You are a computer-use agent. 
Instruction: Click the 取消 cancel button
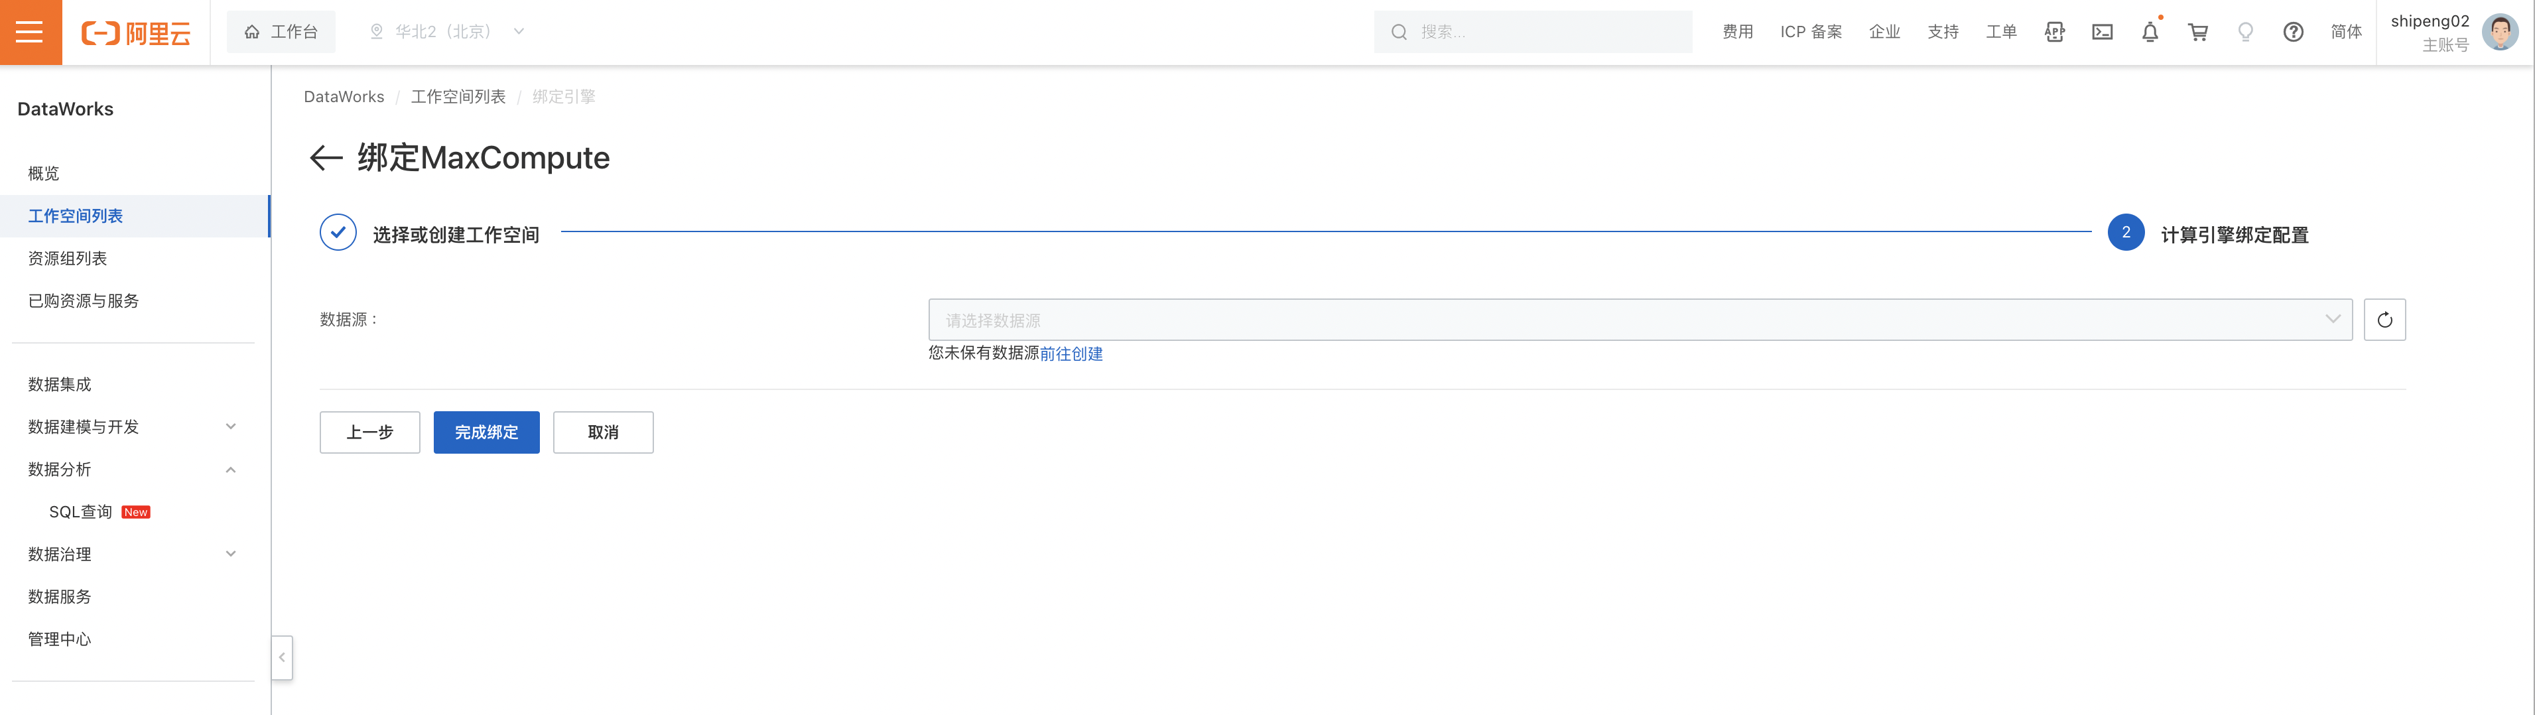point(604,432)
